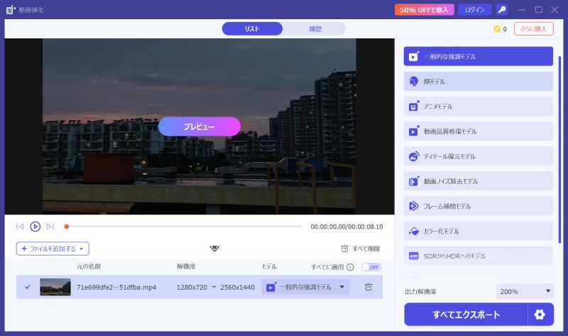The image size is (568, 336).
Task: Select the 顔モデル face model
Action: (478, 82)
